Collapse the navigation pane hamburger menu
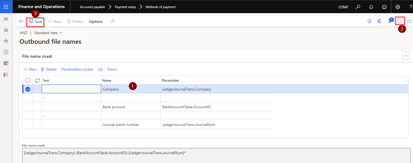Image resolution: width=413 pixels, height=163 pixels. [x=6, y=19]
